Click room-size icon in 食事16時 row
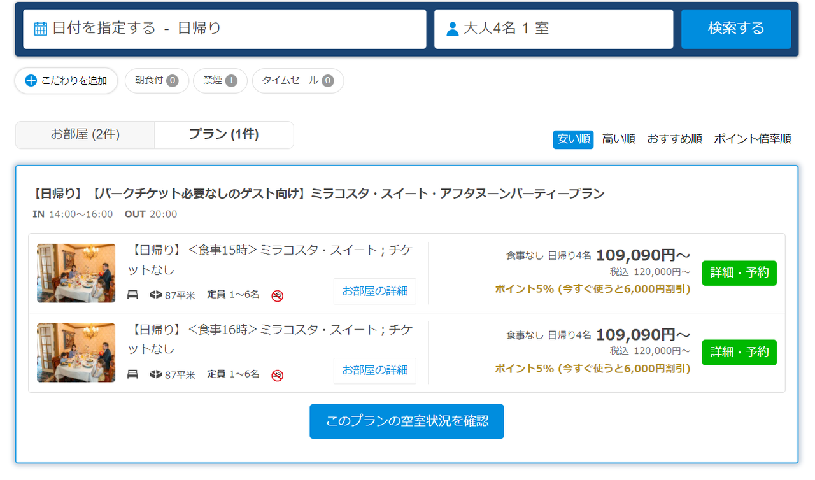Image resolution: width=815 pixels, height=480 pixels. [156, 374]
